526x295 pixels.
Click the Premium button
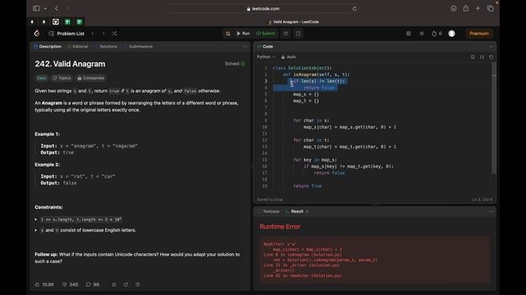[x=478, y=34]
